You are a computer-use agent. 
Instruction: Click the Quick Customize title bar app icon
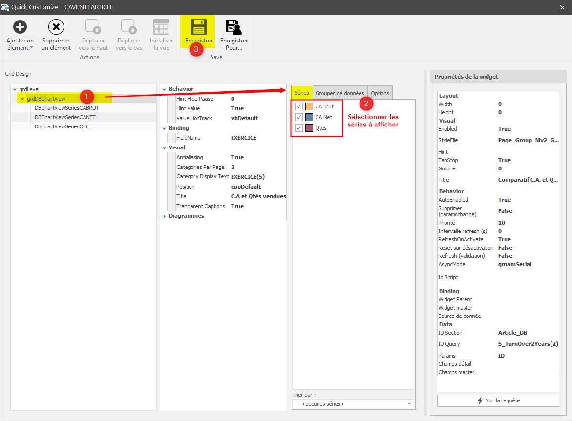pos(6,7)
